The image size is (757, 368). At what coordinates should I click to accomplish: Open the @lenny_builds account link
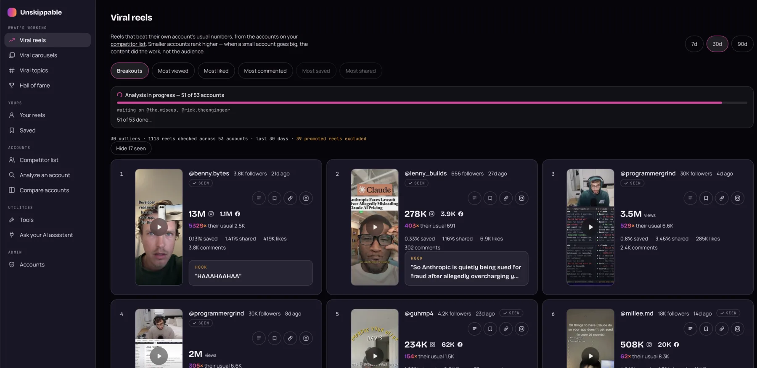[426, 173]
